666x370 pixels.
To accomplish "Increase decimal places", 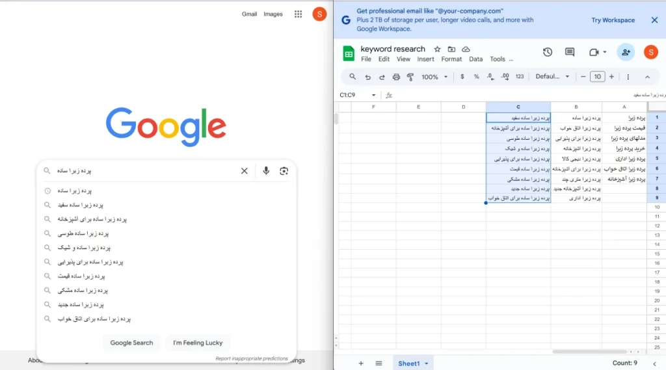I will pos(505,77).
